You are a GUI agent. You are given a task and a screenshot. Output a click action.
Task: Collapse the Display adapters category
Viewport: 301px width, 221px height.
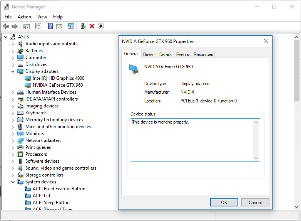click(x=13, y=72)
